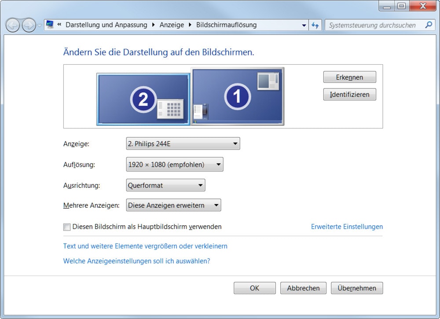Select monitor 2 thumbnail in display preview
This screenshot has width=440, height=319.
(143, 99)
